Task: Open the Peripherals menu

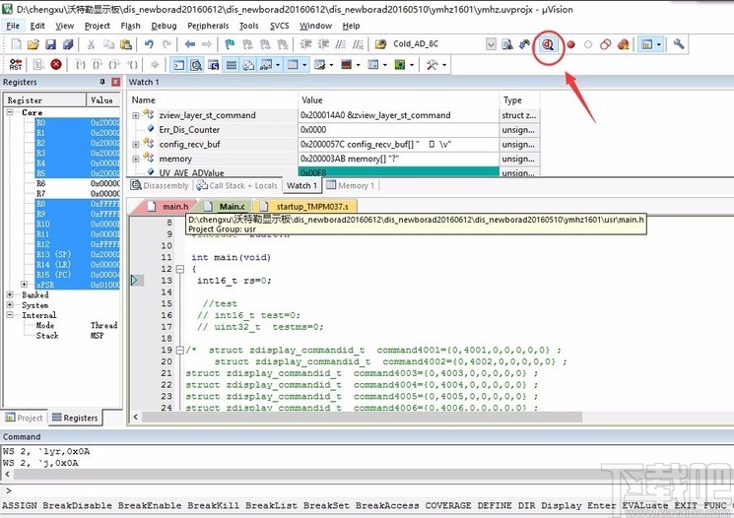Action: (208, 26)
